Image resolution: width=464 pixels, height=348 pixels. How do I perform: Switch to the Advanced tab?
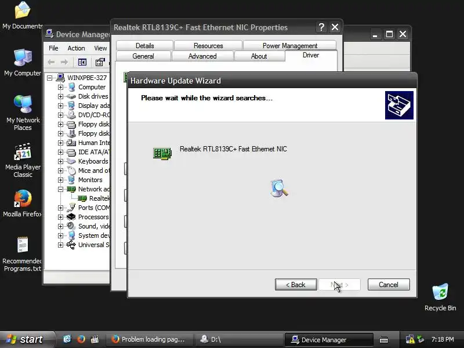pyautogui.click(x=202, y=56)
